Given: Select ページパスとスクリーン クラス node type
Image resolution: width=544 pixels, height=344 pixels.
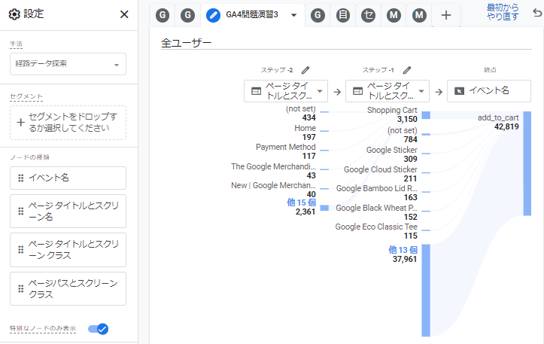Looking at the screenshot, I should [68, 289].
